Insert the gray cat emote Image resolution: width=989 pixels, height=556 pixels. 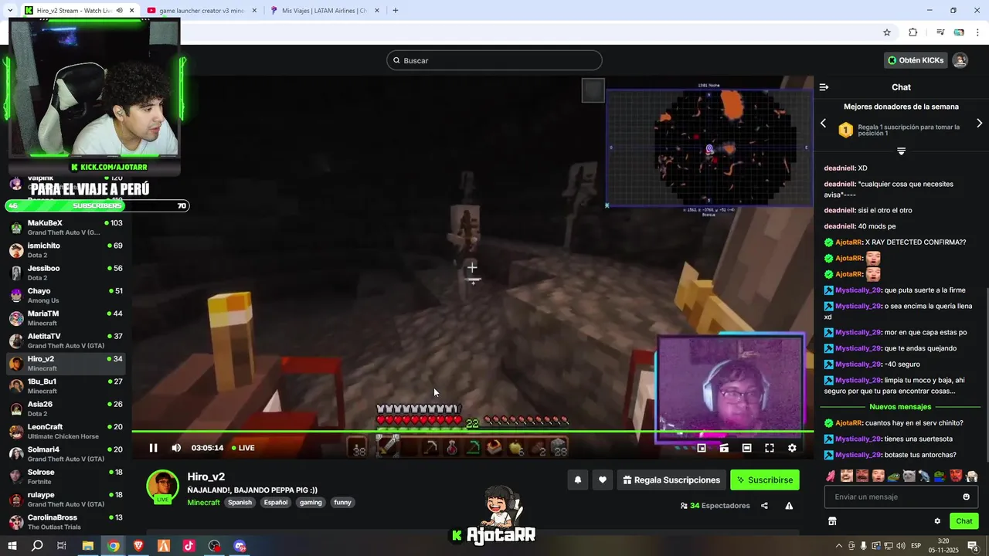tap(909, 476)
